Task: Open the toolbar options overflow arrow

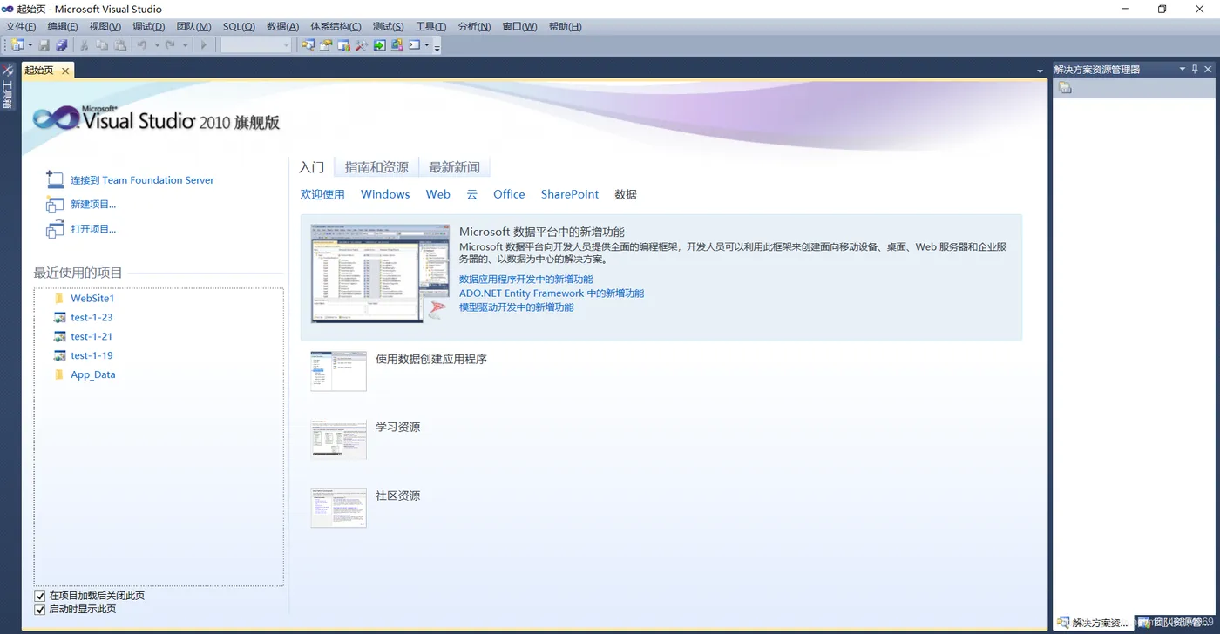Action: click(437, 47)
